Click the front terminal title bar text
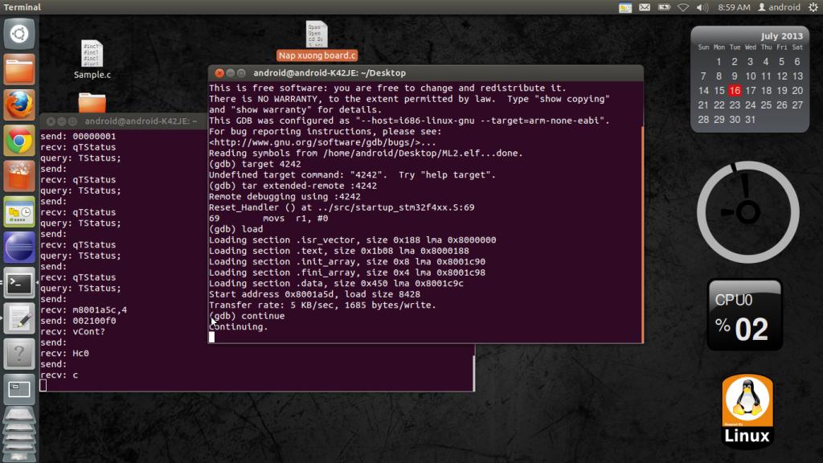The height and width of the screenshot is (463, 823). pyautogui.click(x=330, y=73)
